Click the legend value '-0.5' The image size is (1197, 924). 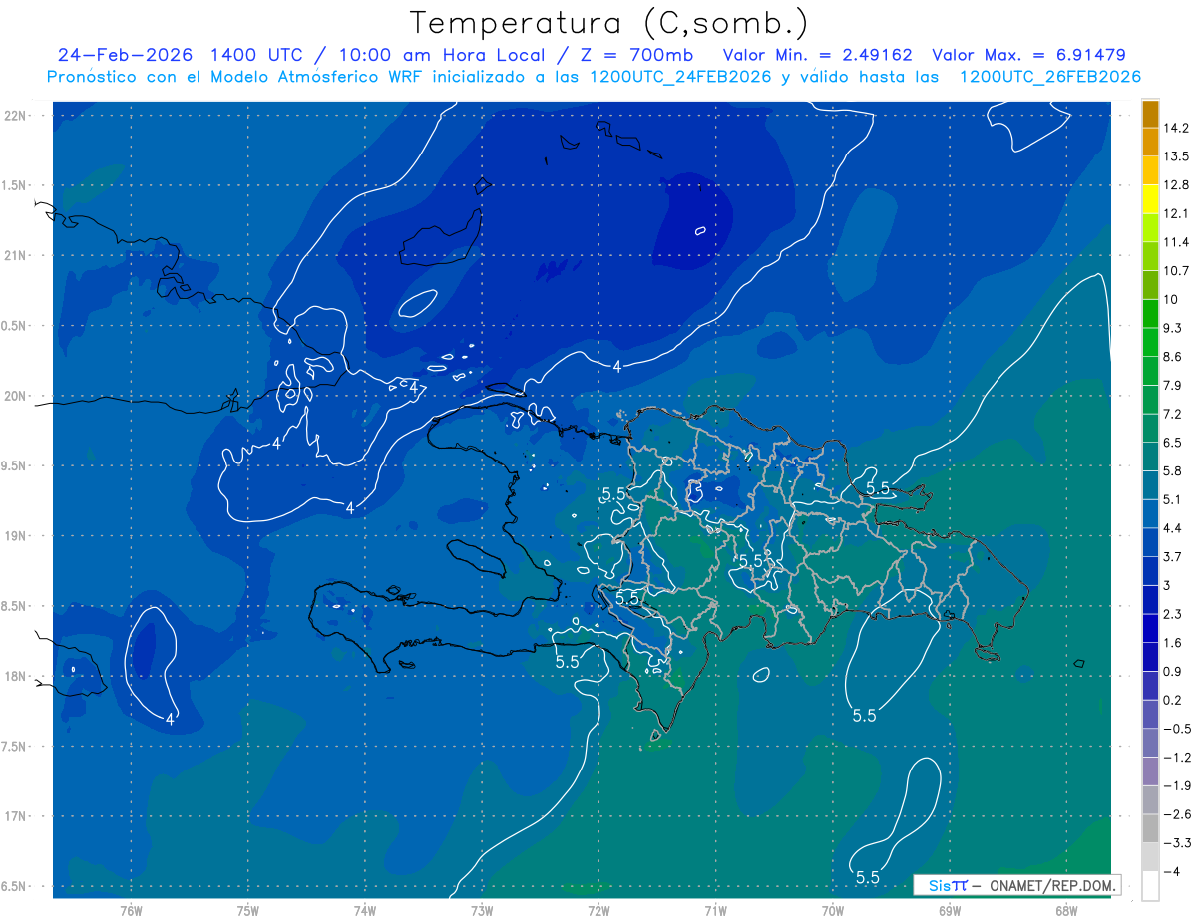[1177, 728]
